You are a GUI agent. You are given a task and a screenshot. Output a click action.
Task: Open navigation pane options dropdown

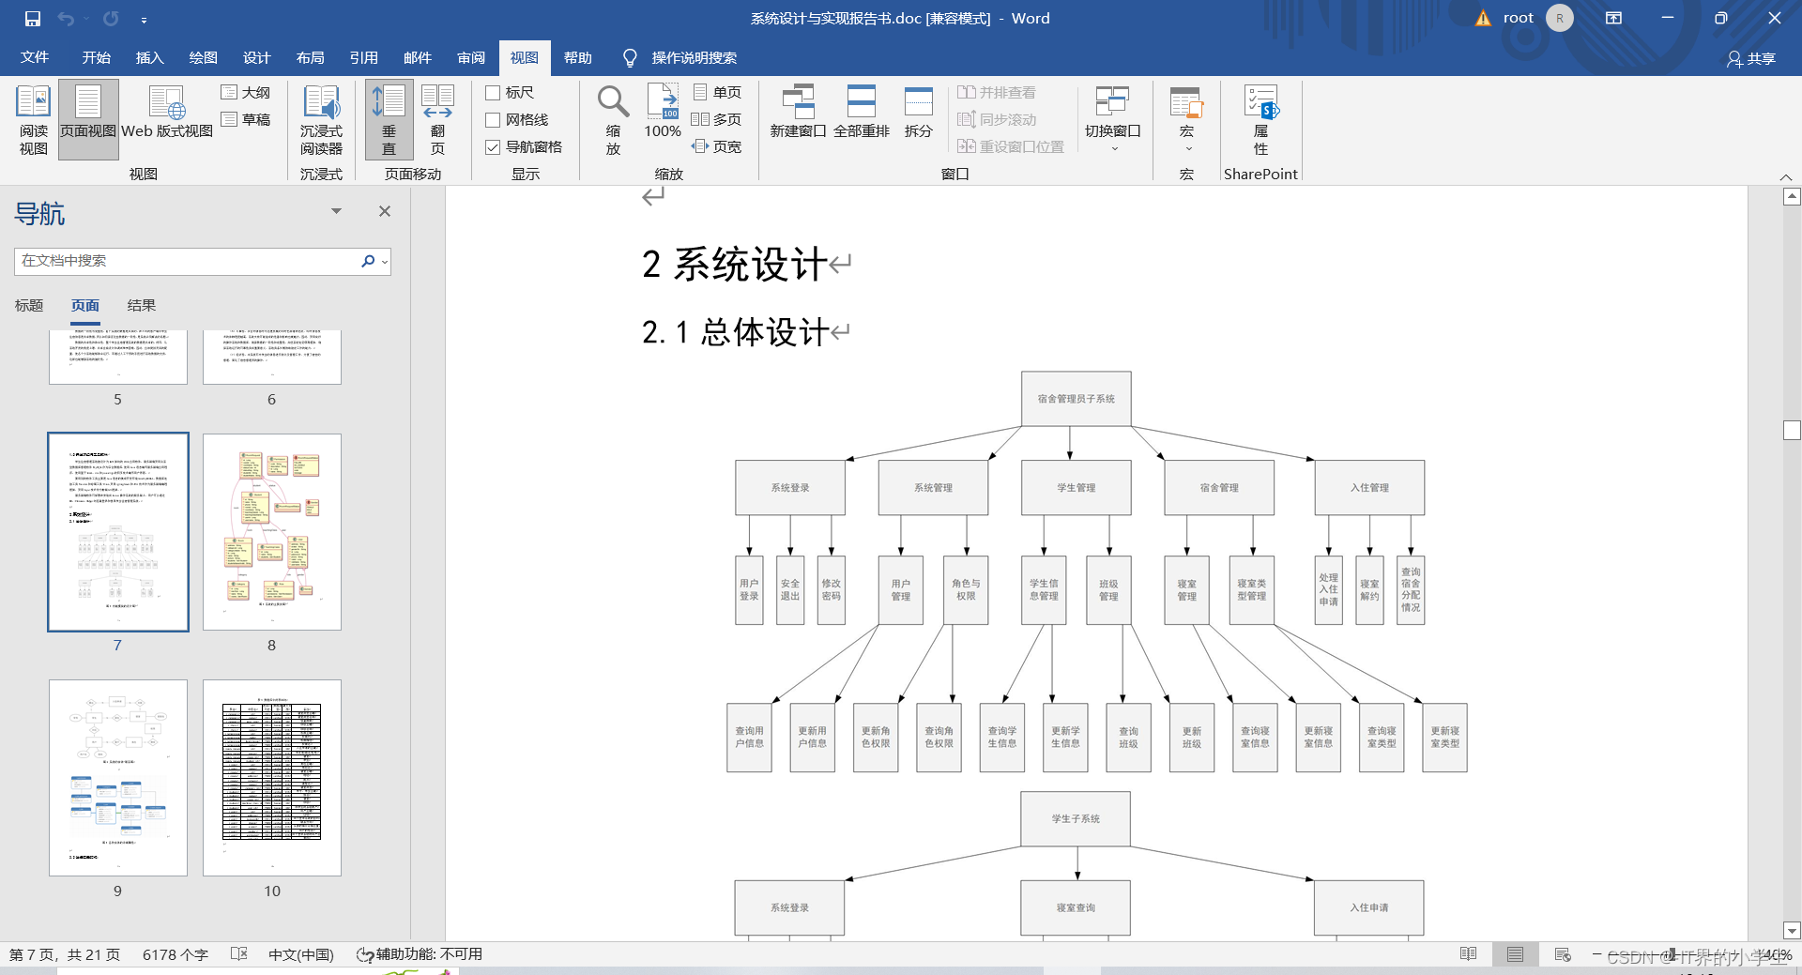coord(336,211)
